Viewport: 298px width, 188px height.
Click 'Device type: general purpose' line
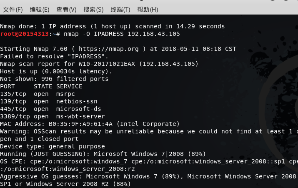tap(53, 147)
